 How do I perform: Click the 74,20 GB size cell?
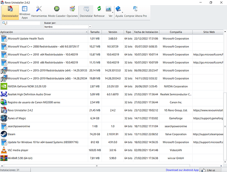95,134
